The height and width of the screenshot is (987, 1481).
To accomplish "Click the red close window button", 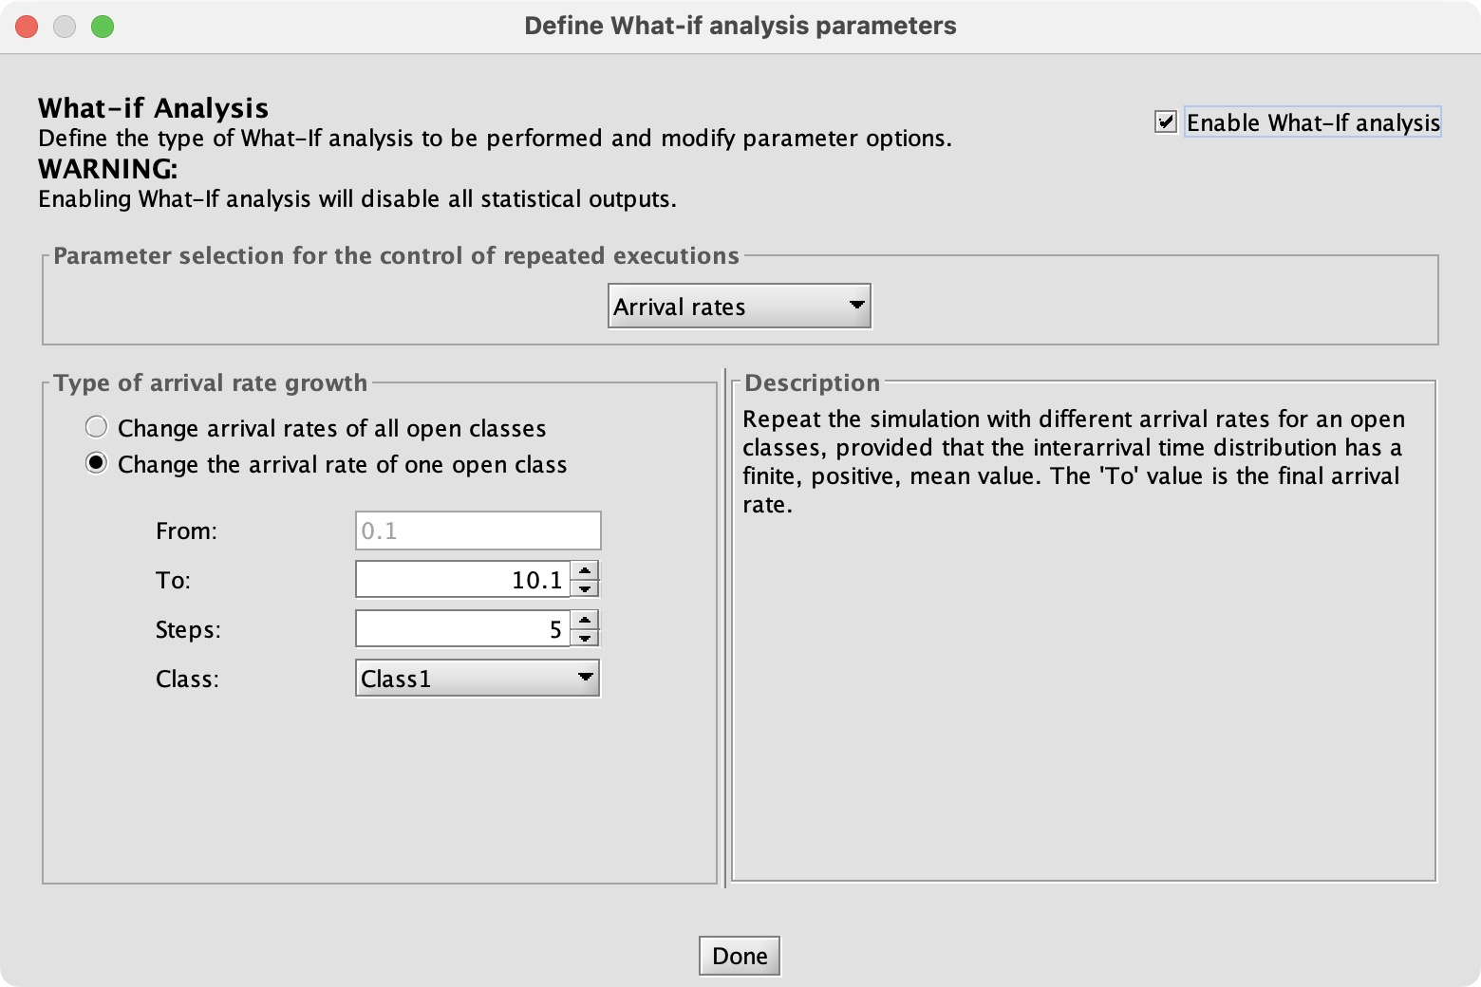I will pos(27,27).
